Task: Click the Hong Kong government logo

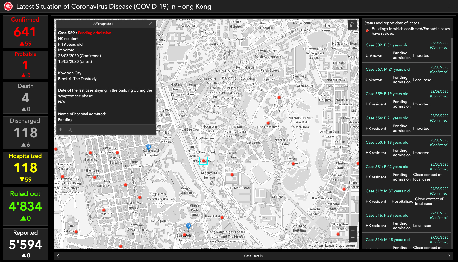Action: 8,6
